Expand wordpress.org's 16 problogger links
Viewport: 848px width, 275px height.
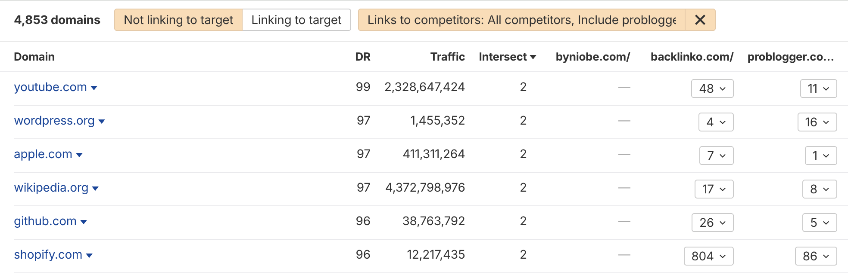817,122
